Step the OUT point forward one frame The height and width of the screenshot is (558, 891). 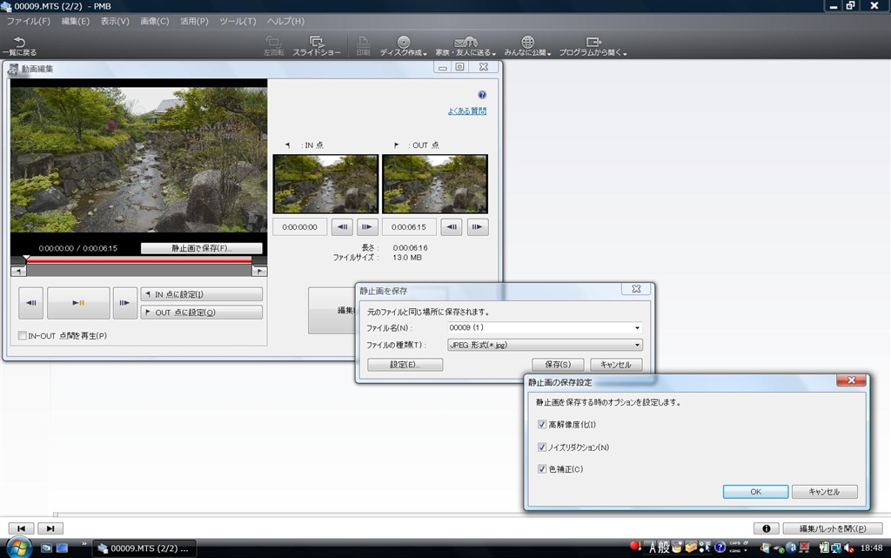click(x=477, y=227)
